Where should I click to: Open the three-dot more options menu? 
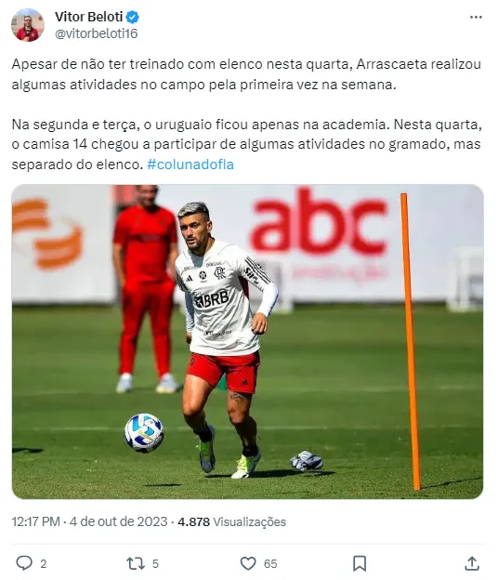476,18
